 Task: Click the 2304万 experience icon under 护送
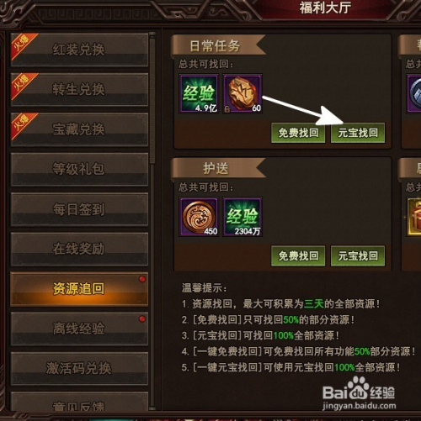[242, 217]
